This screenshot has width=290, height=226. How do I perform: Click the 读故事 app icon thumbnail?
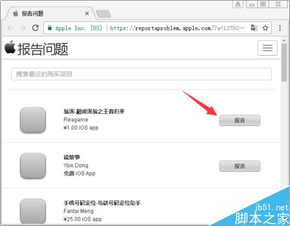(x=33, y=166)
